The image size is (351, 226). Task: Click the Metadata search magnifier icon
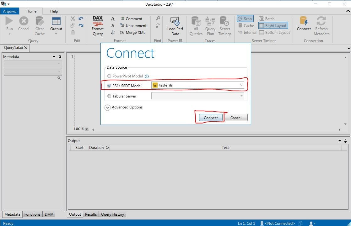click(59, 78)
